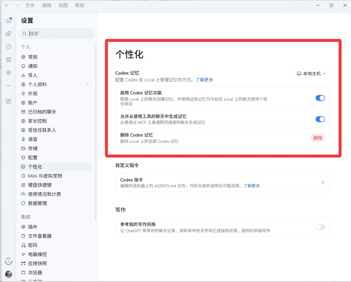The height and width of the screenshot is (282, 351).
Task: Click the 个性化 page heading
Action: click(x=129, y=54)
